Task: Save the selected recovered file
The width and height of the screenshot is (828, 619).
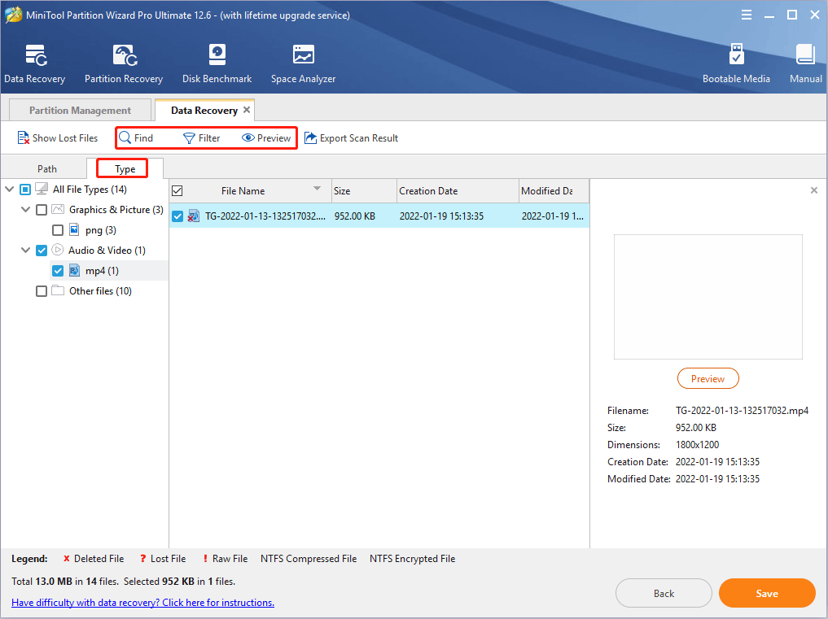Action: coord(766,593)
